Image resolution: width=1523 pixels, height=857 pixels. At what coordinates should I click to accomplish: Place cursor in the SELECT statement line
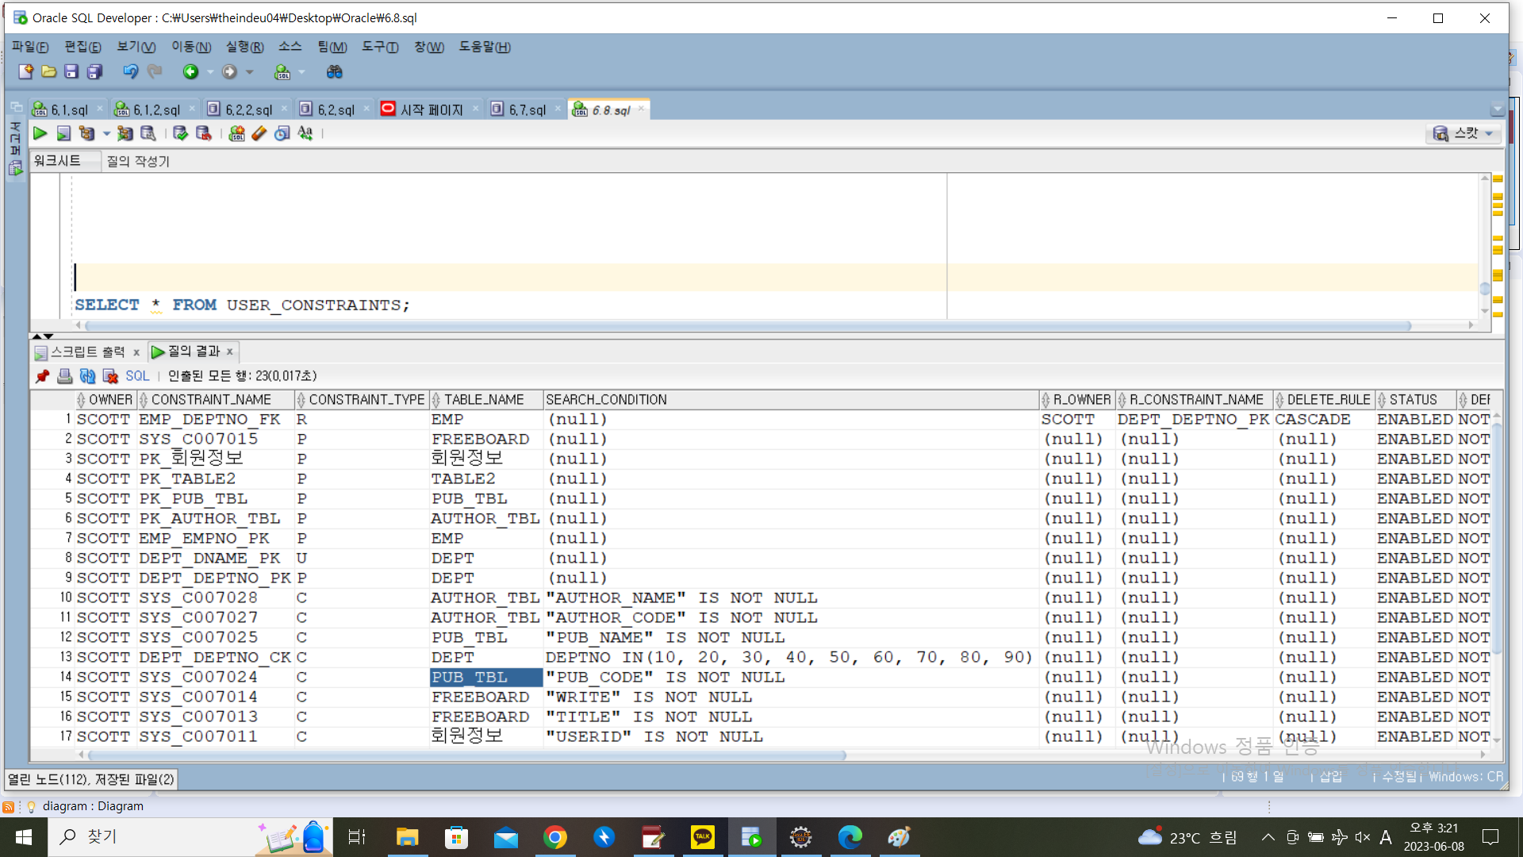(x=242, y=306)
